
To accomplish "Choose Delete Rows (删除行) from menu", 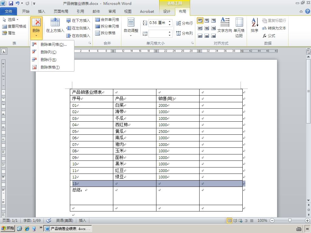I will [x=52, y=60].
